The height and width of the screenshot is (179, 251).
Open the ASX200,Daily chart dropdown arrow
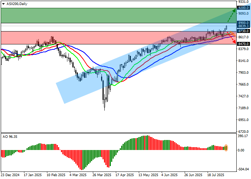pos(3,4)
